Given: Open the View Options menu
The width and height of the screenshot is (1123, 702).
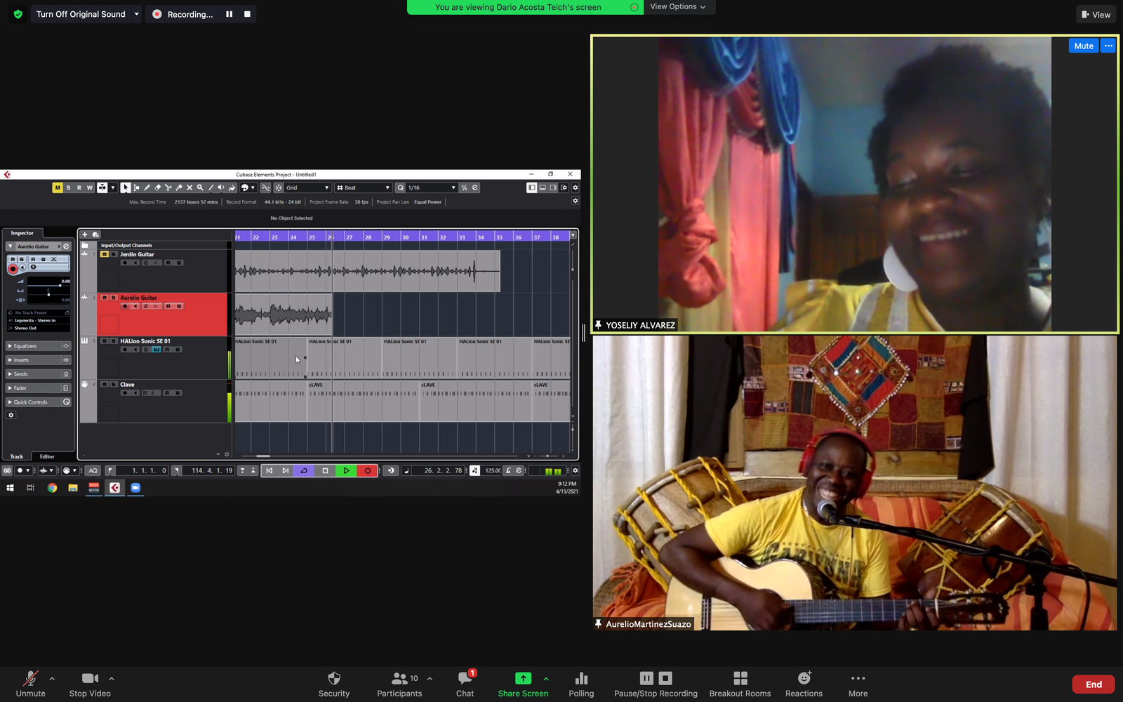Looking at the screenshot, I should [x=677, y=7].
